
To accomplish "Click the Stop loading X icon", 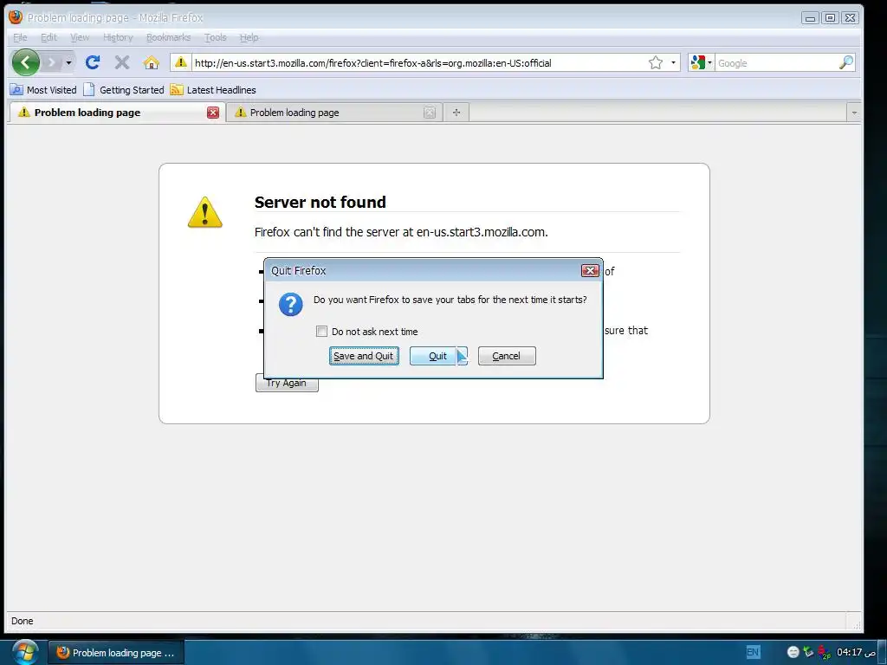I will pyautogui.click(x=121, y=62).
